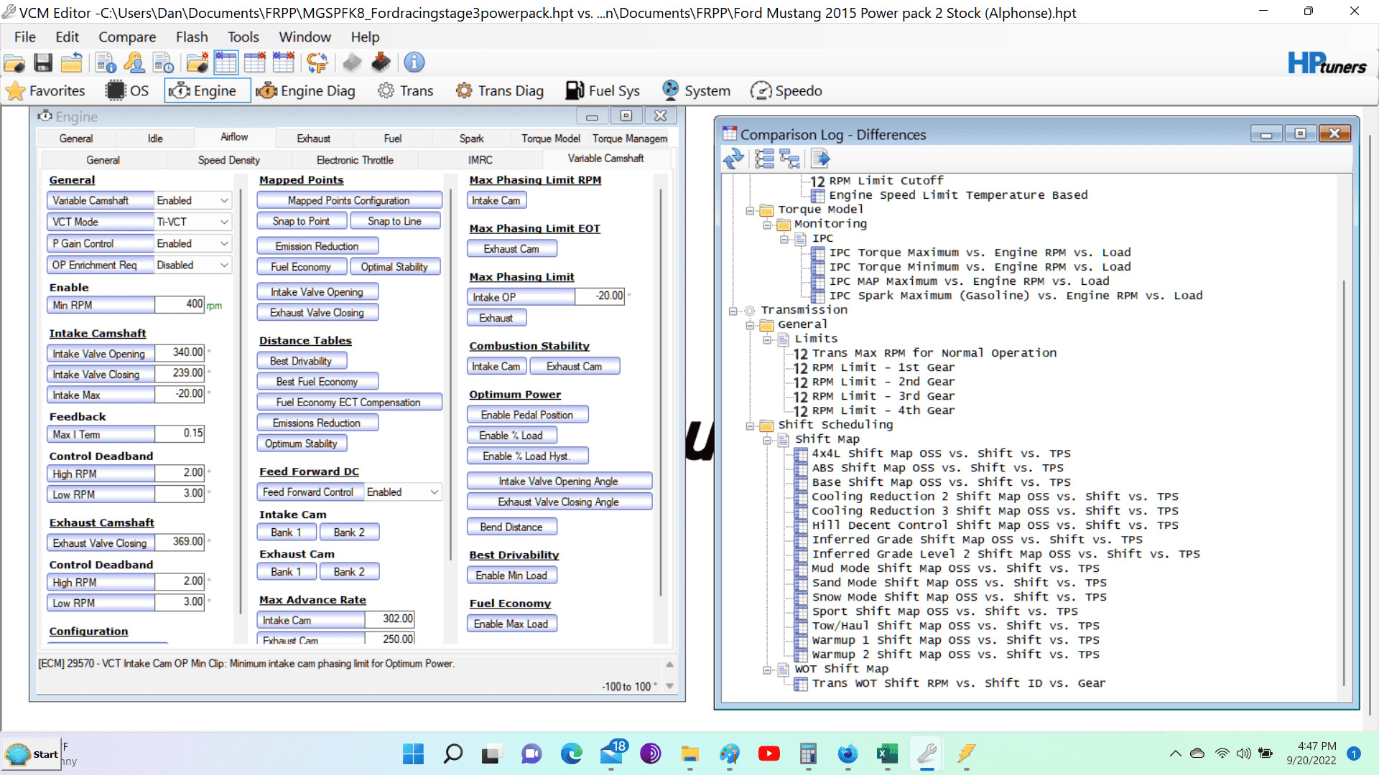Select the Sport Shift Map tree entry

click(x=945, y=611)
